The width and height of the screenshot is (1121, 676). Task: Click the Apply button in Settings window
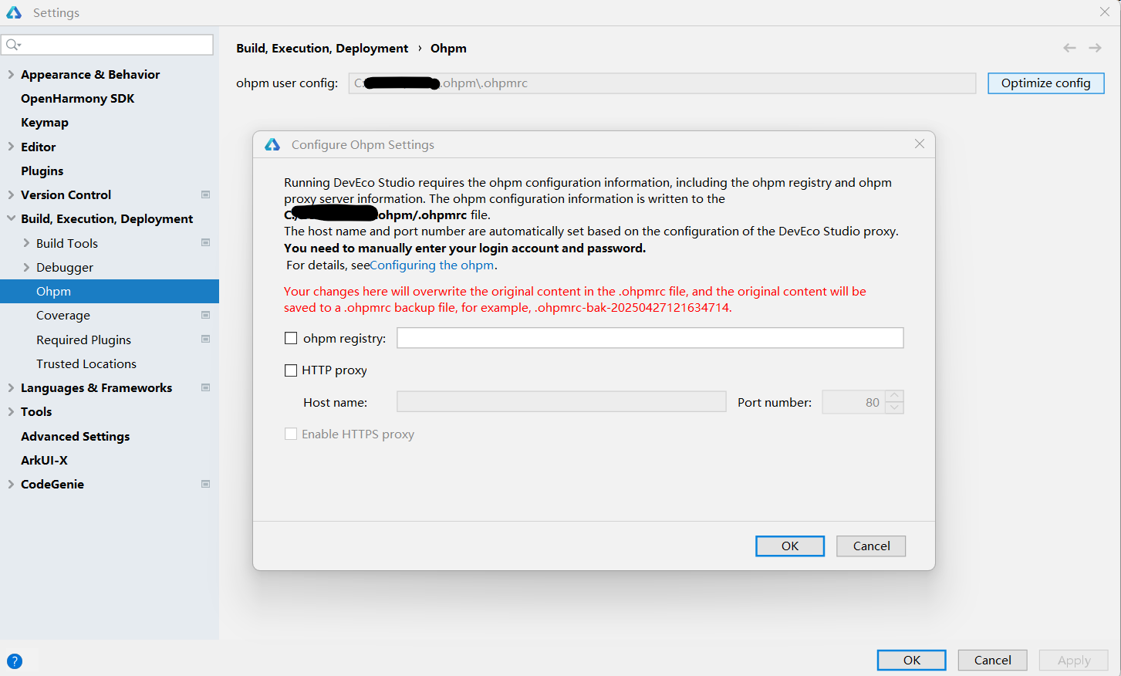tap(1074, 660)
